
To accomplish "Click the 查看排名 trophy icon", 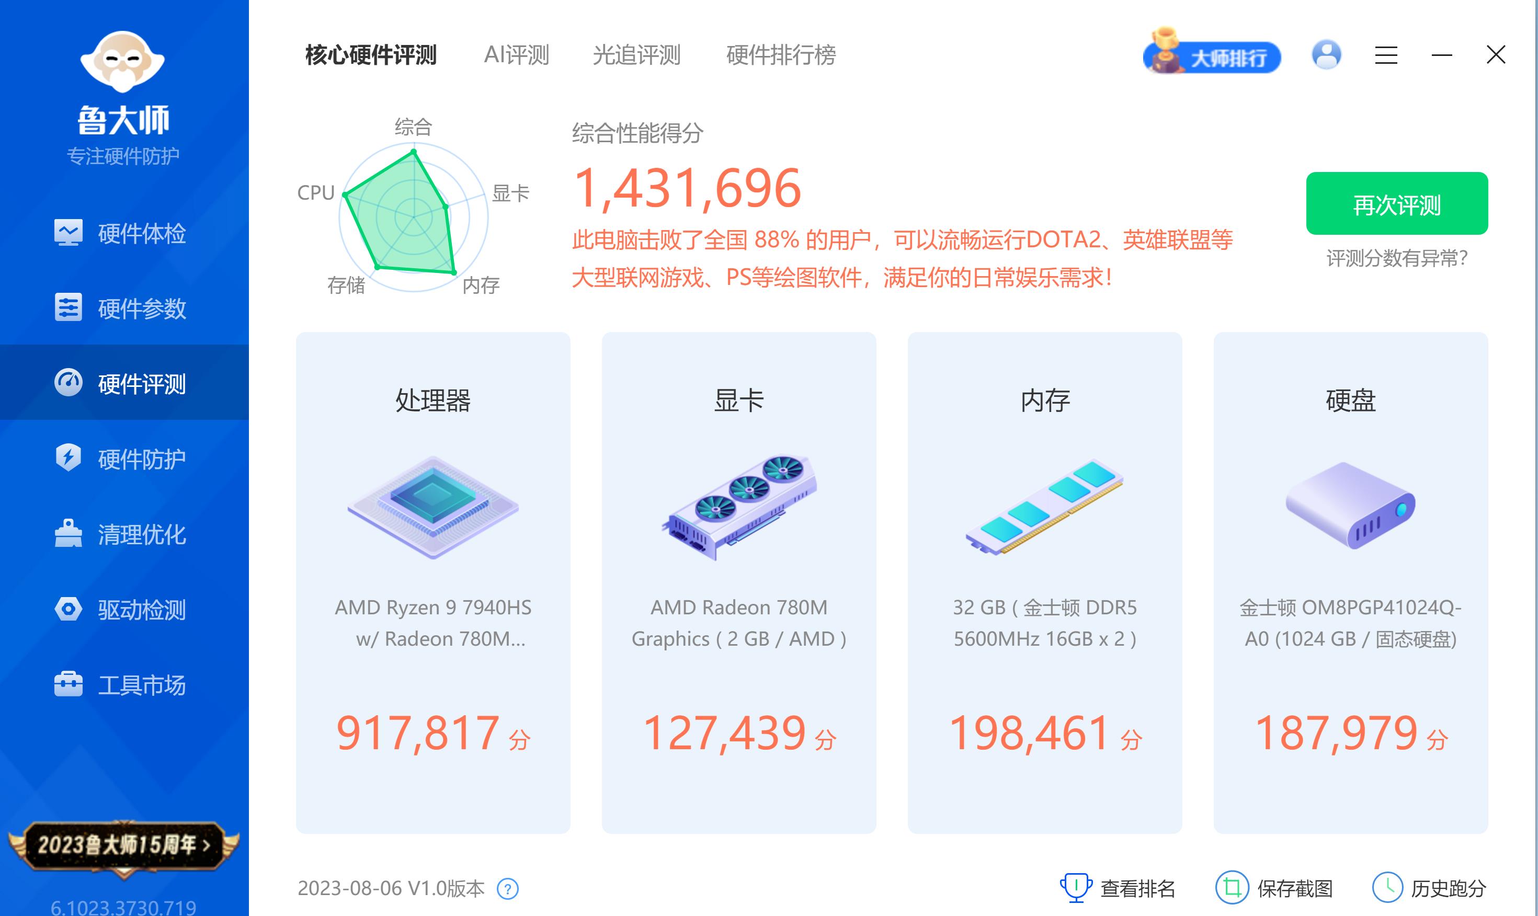I will coord(1077,887).
